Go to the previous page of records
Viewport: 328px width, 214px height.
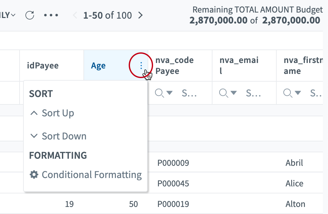[75, 15]
